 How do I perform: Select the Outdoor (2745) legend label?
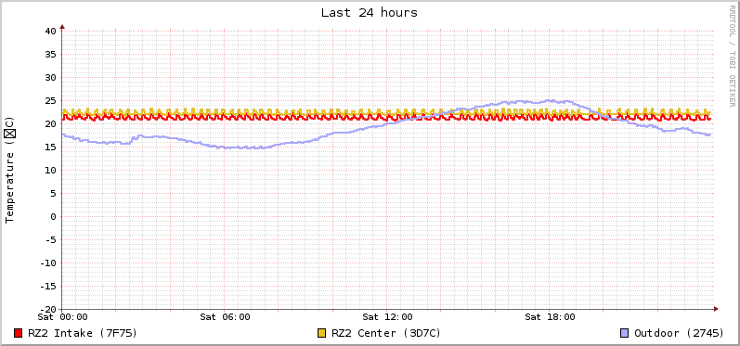[679, 333]
